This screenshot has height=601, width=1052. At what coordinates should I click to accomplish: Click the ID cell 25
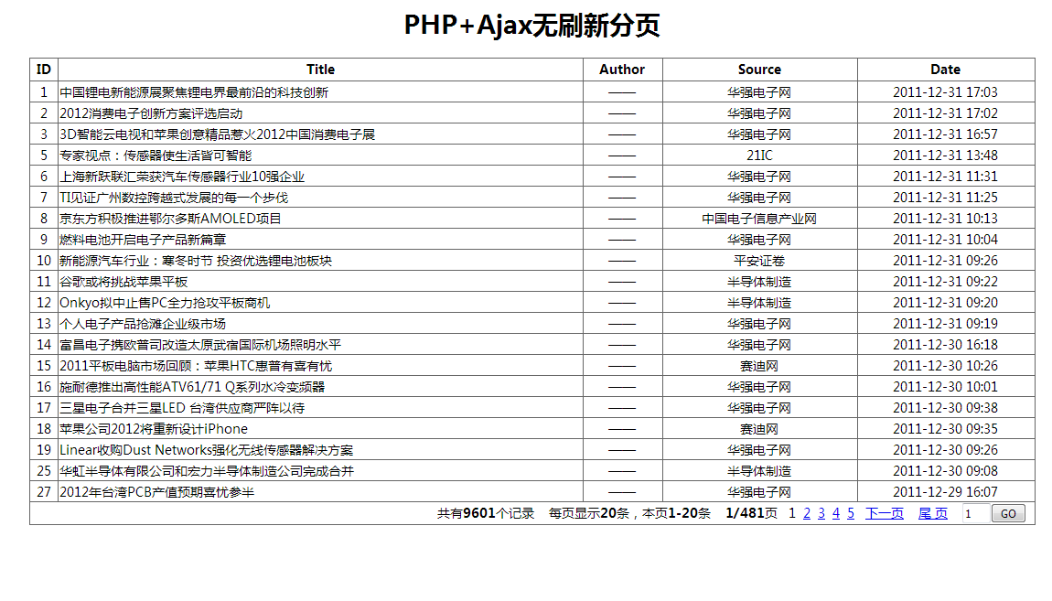pos(44,471)
